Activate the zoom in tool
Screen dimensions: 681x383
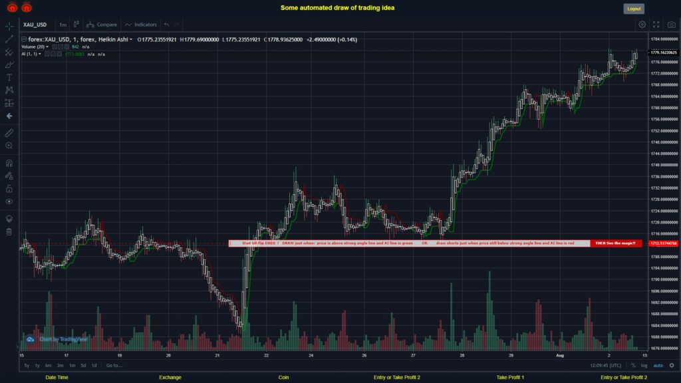(9, 146)
